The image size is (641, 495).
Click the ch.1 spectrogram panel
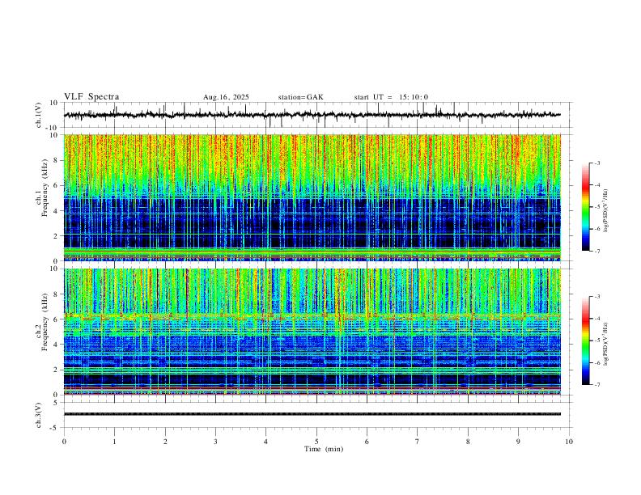tap(312, 197)
